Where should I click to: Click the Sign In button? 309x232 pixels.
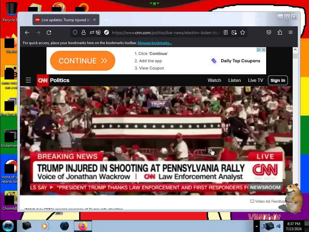(x=278, y=80)
